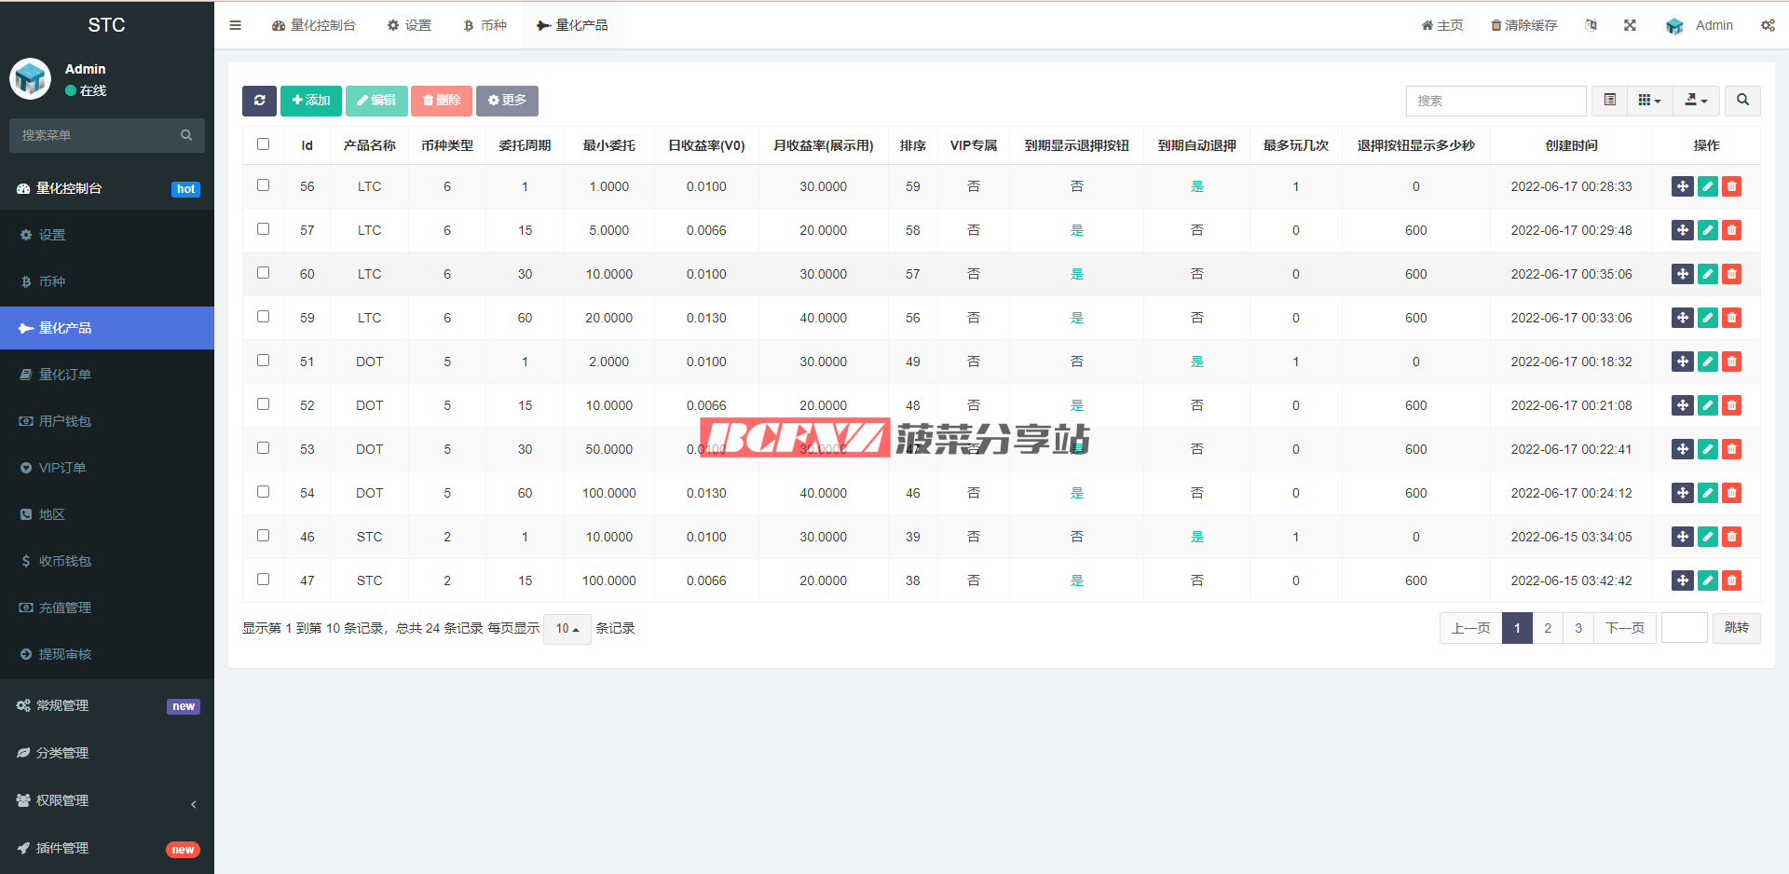Image resolution: width=1789 pixels, height=874 pixels.
Task: Switch to the 币种 top tab
Action: click(485, 25)
